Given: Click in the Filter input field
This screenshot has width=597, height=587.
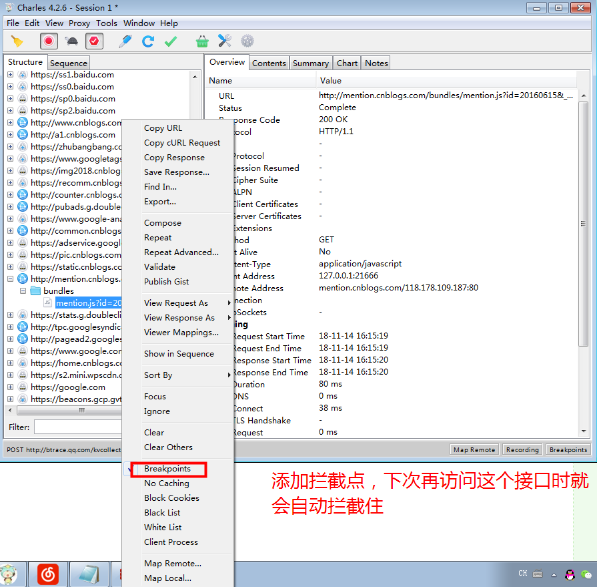Looking at the screenshot, I should pos(78,427).
